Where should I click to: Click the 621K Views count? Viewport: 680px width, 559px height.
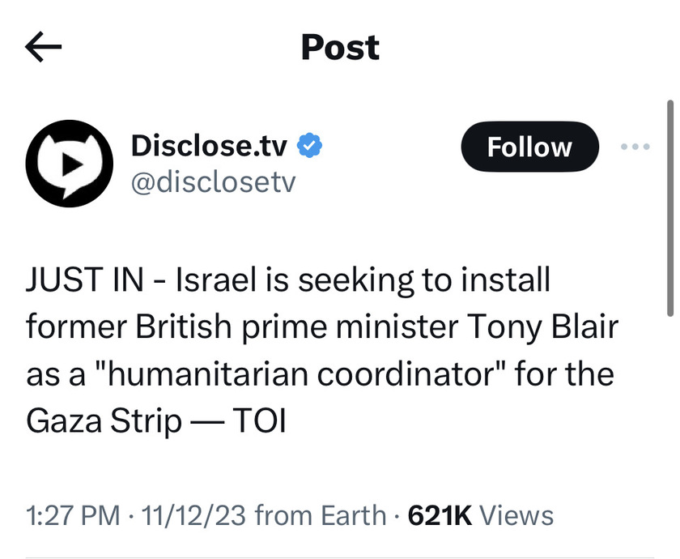click(x=481, y=515)
